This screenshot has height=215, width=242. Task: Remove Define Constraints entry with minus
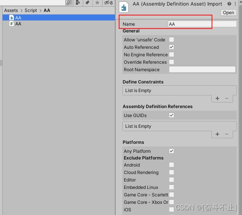(x=227, y=98)
